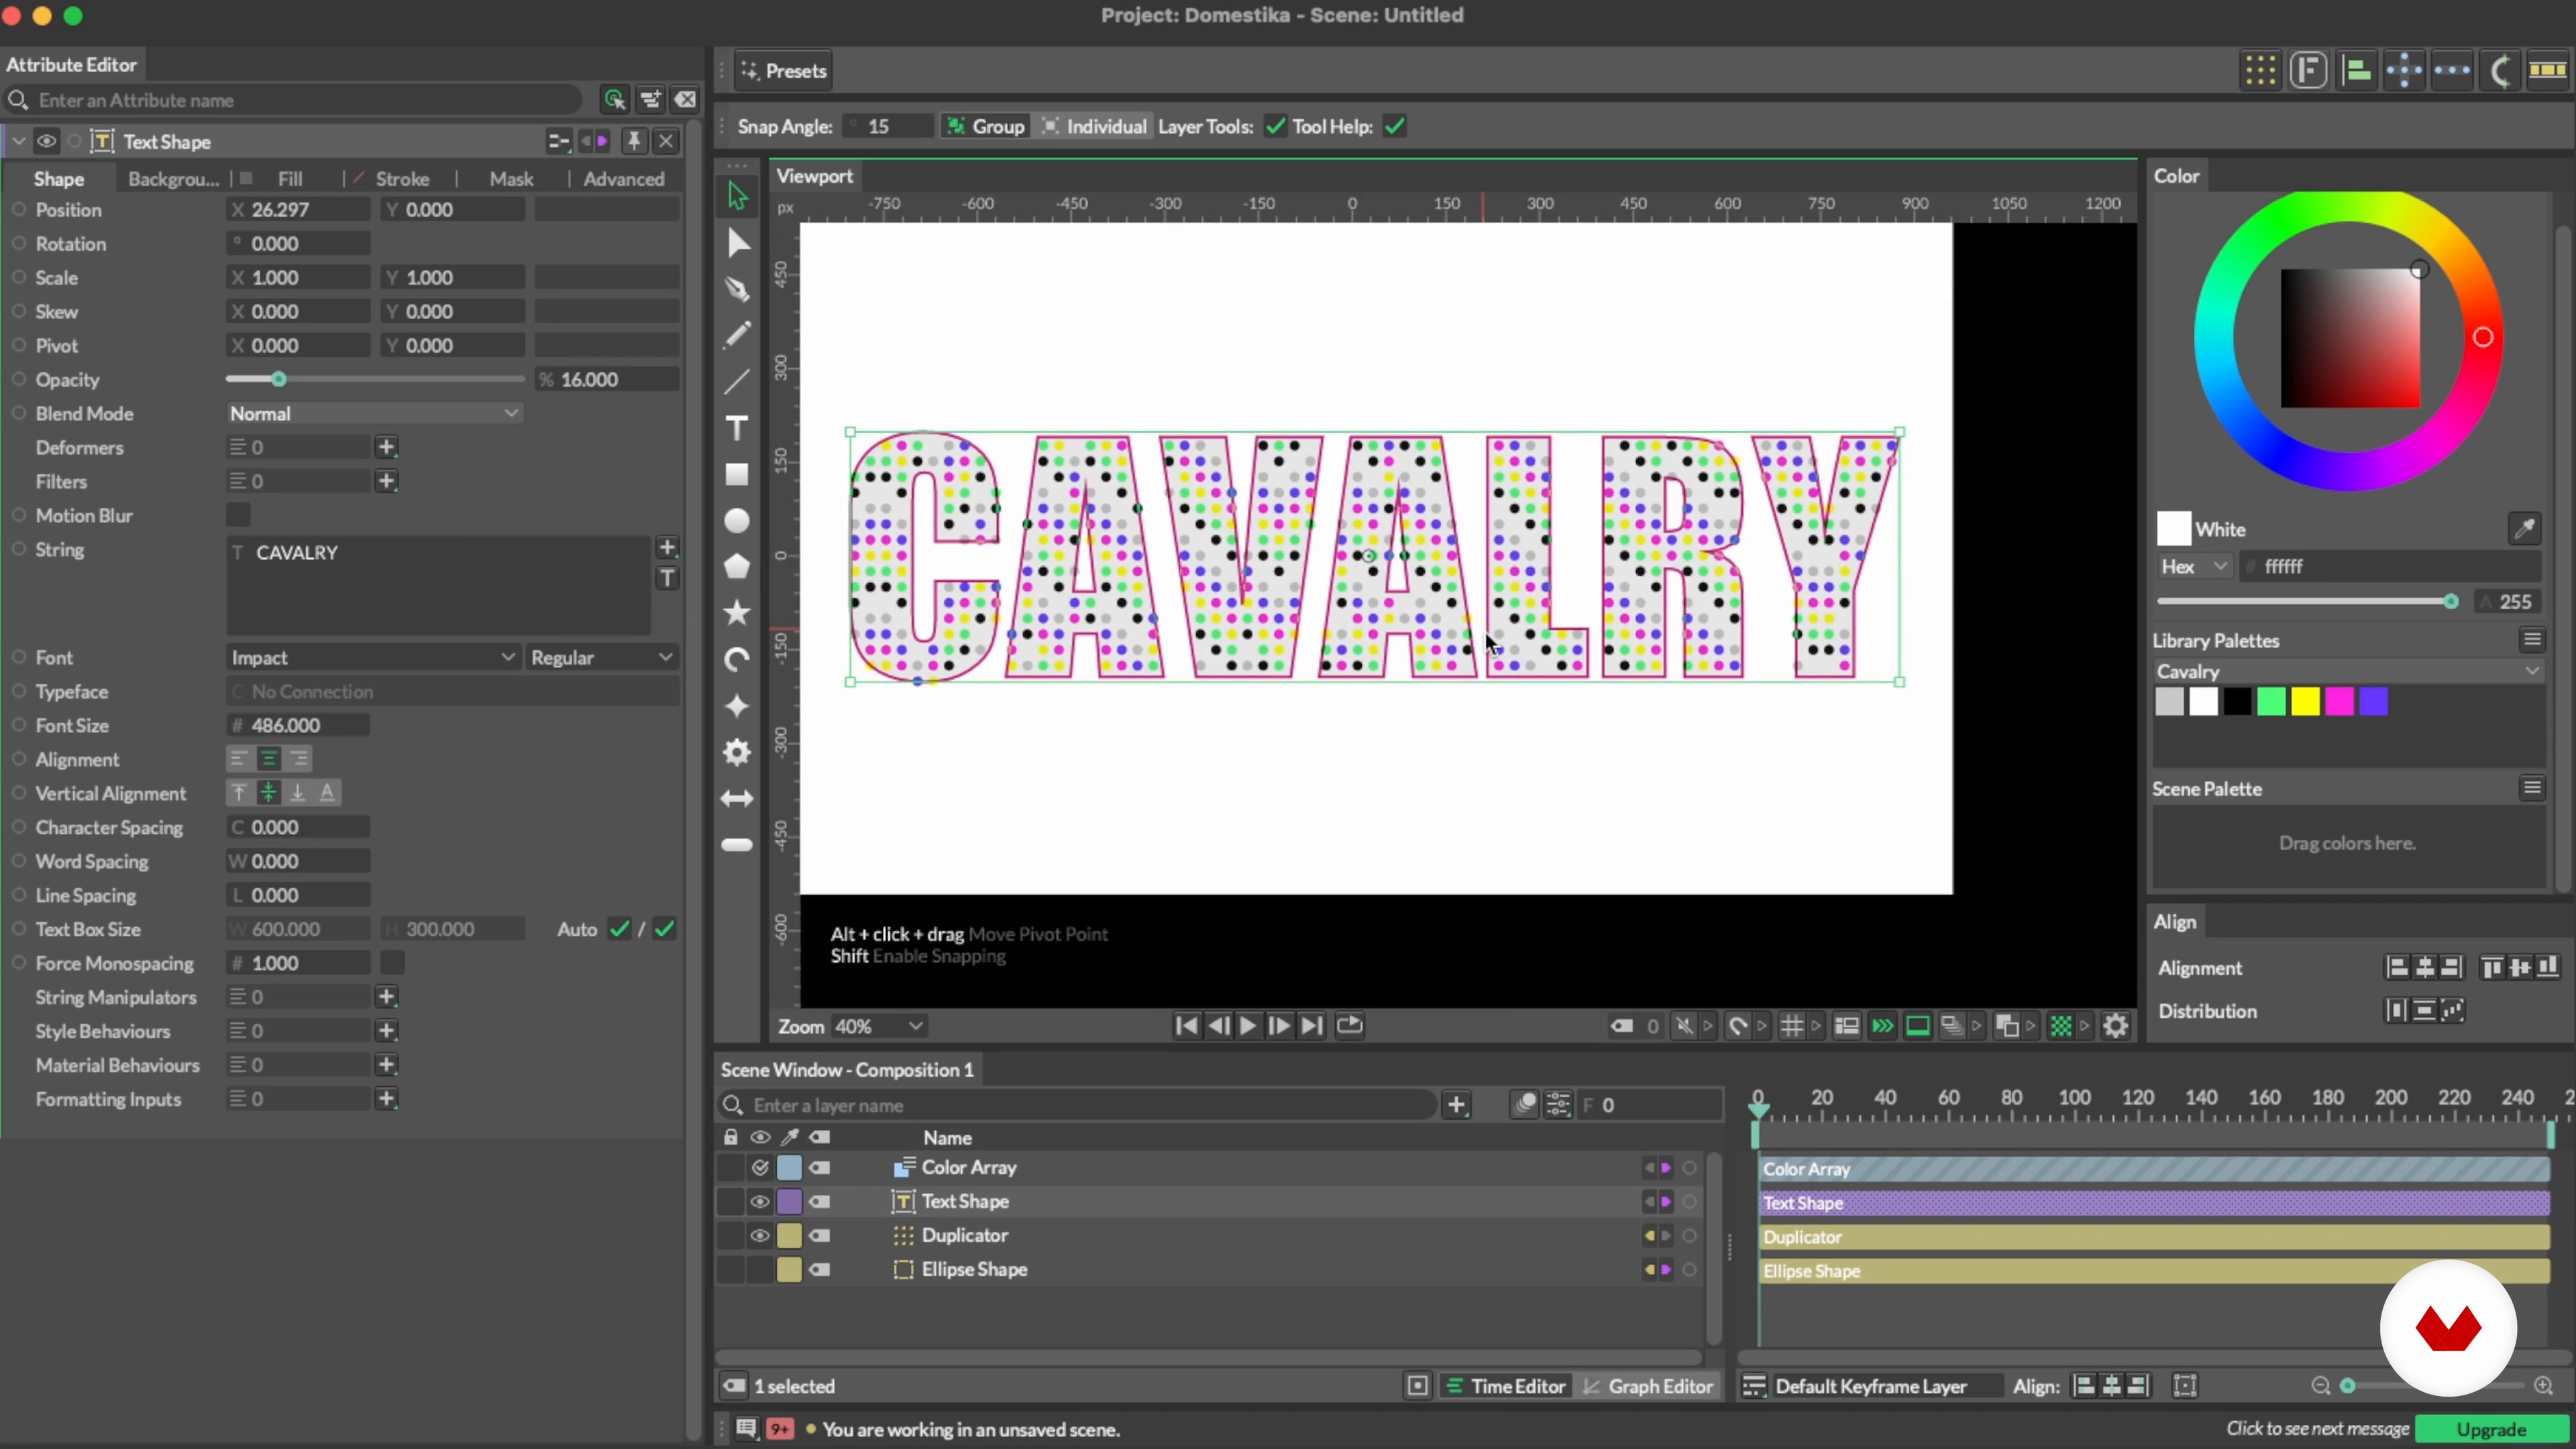Toggle Auto height checkbox for Text Box Size

coord(664,929)
